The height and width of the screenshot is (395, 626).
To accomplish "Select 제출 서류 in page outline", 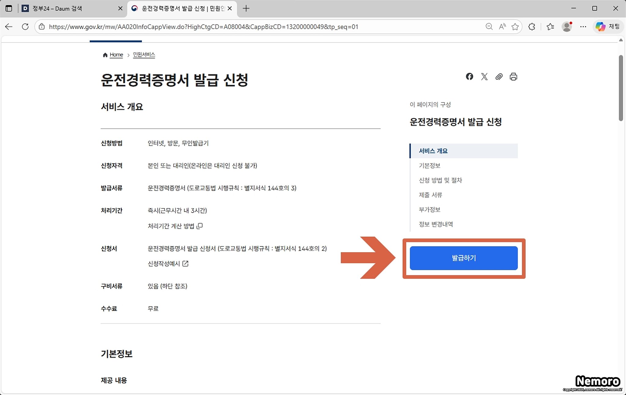I will pos(430,195).
